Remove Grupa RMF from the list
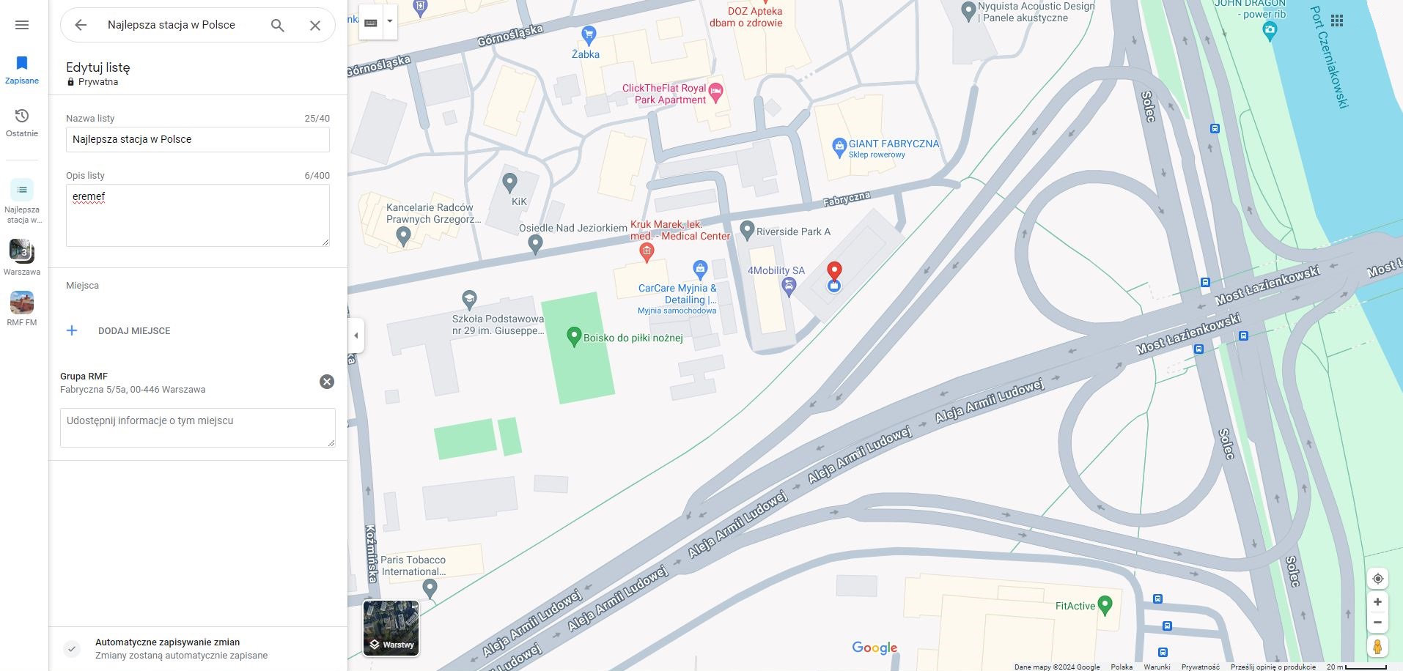Viewport: 1403px width, 671px height. pyautogui.click(x=327, y=382)
